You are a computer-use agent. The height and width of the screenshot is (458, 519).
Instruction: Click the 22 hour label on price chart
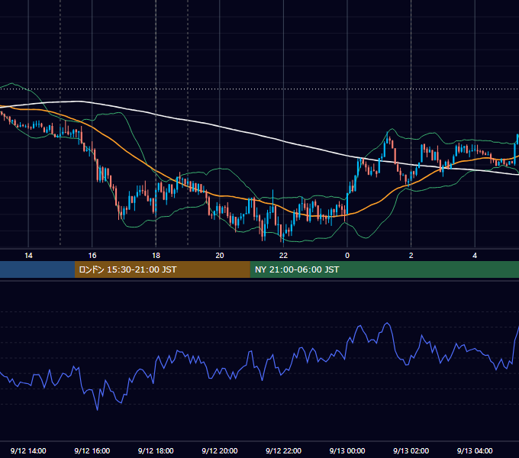point(284,256)
